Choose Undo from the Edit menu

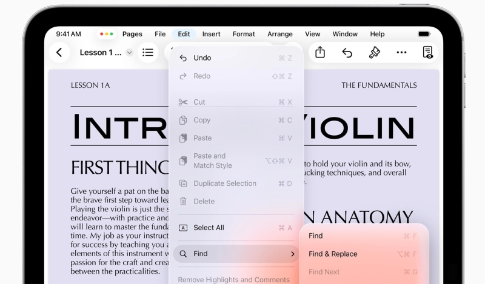(x=202, y=58)
